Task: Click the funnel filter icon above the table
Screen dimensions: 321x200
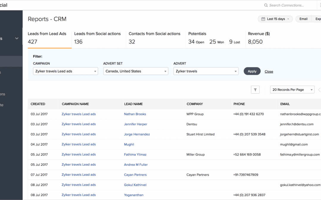Action: point(255,90)
